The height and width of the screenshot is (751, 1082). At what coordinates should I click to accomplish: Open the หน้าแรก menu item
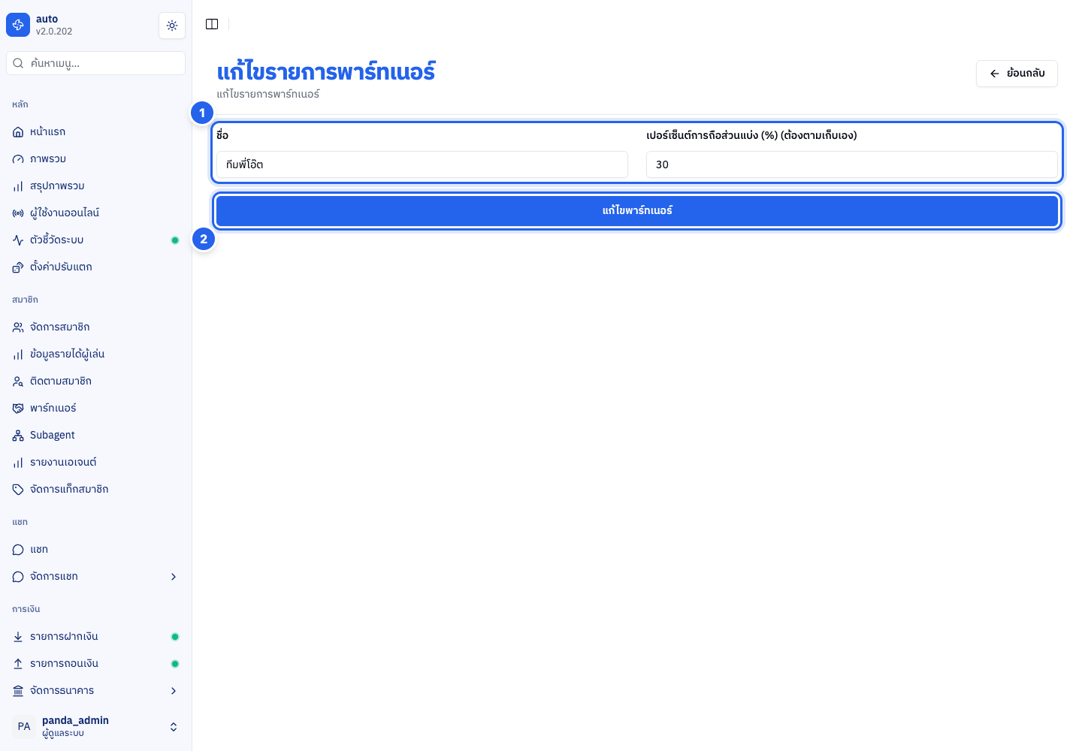point(95,132)
